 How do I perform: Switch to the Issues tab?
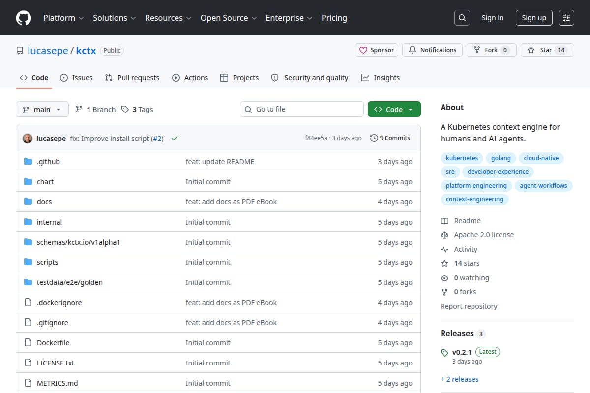(76, 78)
